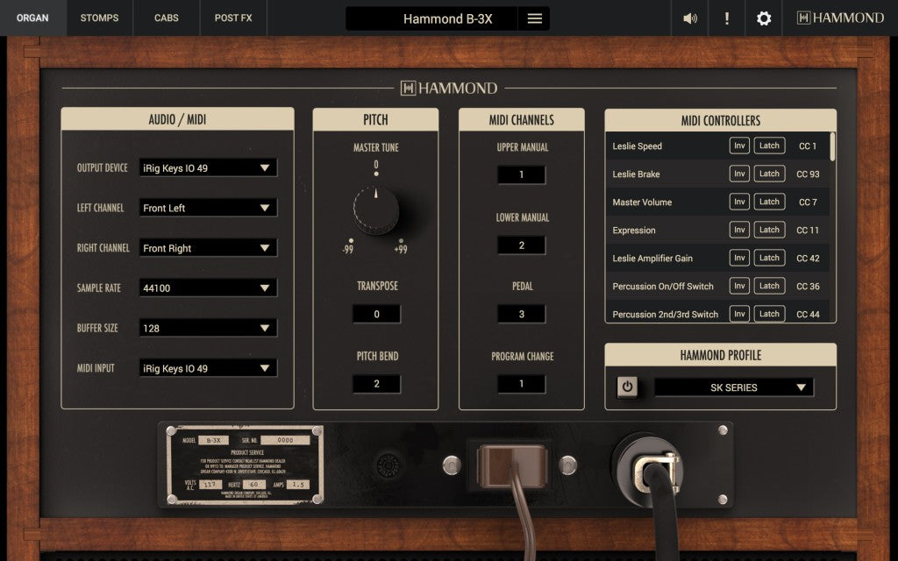The image size is (898, 561).
Task: Toggle Inv for Leslie Brake
Action: click(739, 174)
